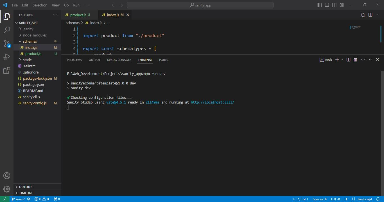The width and height of the screenshot is (384, 202).
Task: Open Source Control view with 4 changes
Action: [7, 43]
